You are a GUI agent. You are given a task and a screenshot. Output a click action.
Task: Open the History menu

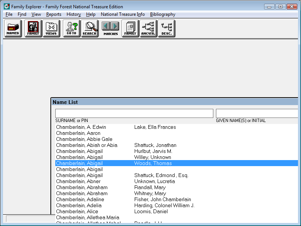[74, 14]
